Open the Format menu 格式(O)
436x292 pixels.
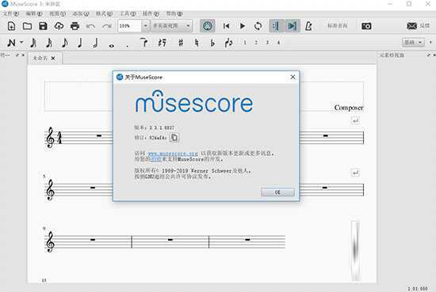[x=105, y=13]
